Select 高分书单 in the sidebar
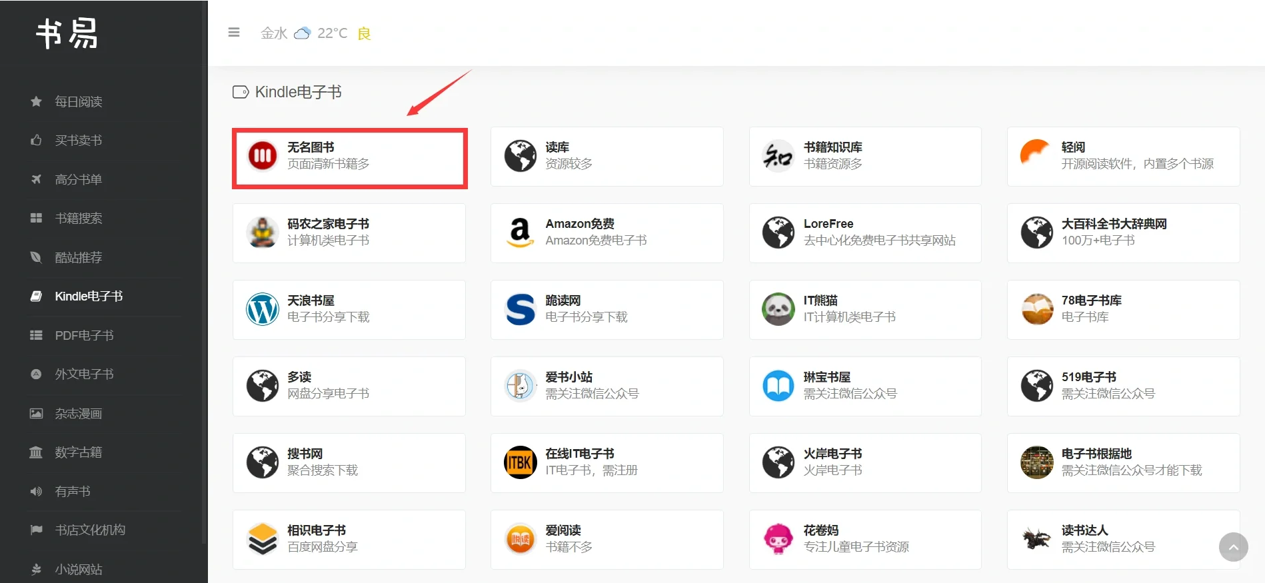Image resolution: width=1265 pixels, height=583 pixels. tap(79, 179)
